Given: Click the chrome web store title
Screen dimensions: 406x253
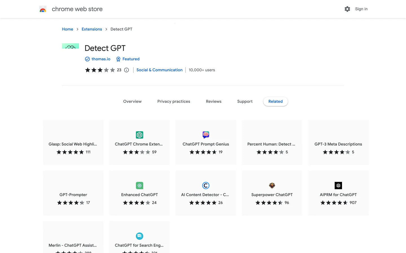Looking at the screenshot, I should [x=77, y=9].
